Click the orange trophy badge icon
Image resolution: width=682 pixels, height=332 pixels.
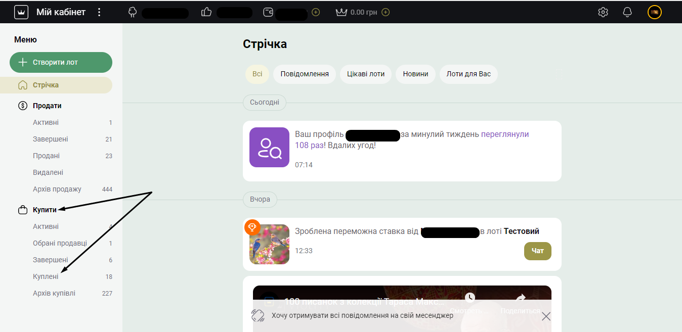(252, 227)
